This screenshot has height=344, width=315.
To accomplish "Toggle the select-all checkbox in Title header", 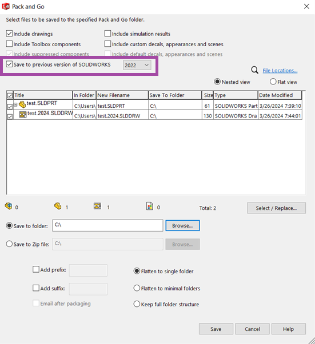I will click(x=10, y=96).
